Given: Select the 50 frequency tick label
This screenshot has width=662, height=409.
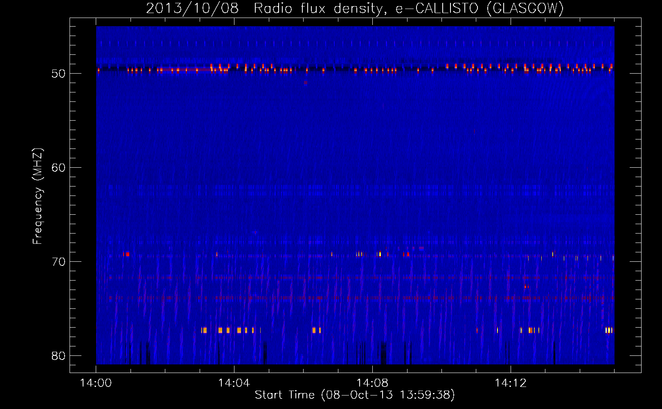Looking at the screenshot, I should point(59,74).
